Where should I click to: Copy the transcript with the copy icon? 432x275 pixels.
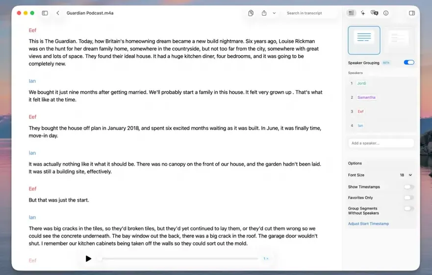tap(251, 13)
